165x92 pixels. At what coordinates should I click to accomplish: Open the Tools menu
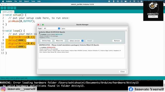tap(33, 1)
